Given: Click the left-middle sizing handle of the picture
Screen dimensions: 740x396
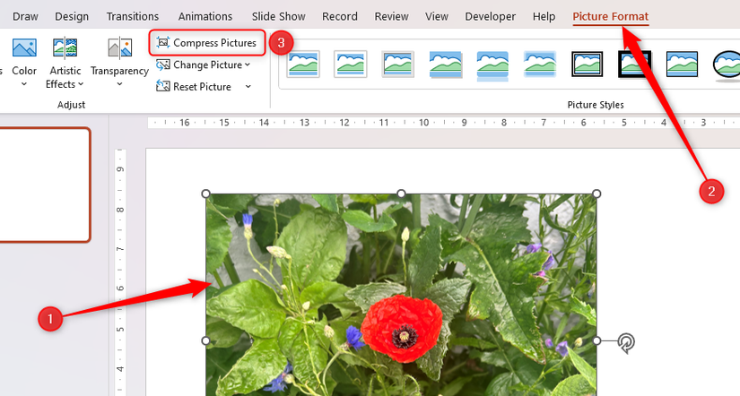Looking at the screenshot, I should 205,340.
